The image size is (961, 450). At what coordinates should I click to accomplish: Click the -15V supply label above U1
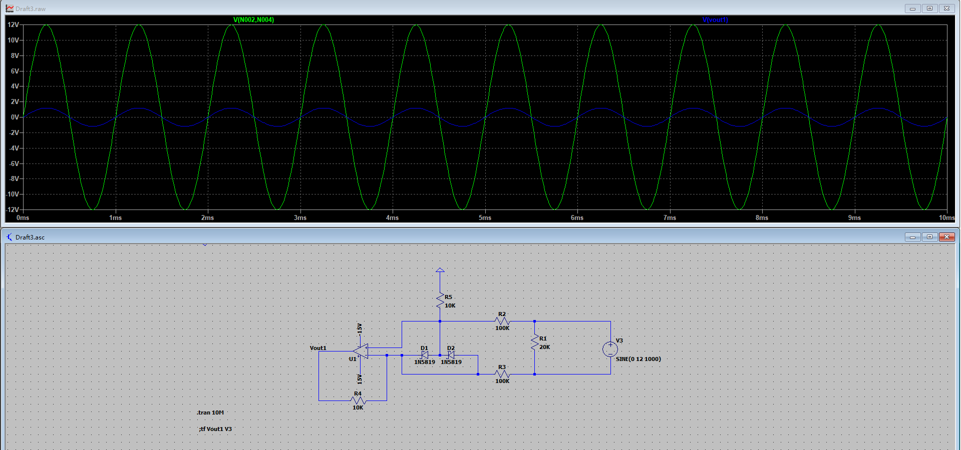(360, 329)
